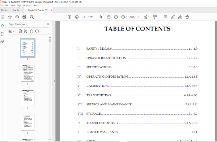The height and width of the screenshot is (142, 217).
Task: Open the Bookmarks side panel
Action: pyautogui.click(x=2, y=34)
